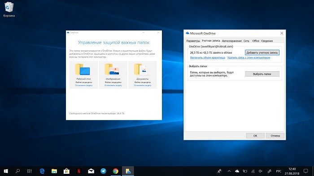This screenshot has height=176, width=314.
Task: Click the Файлы защищены status under Документы
Action: pos(143,82)
